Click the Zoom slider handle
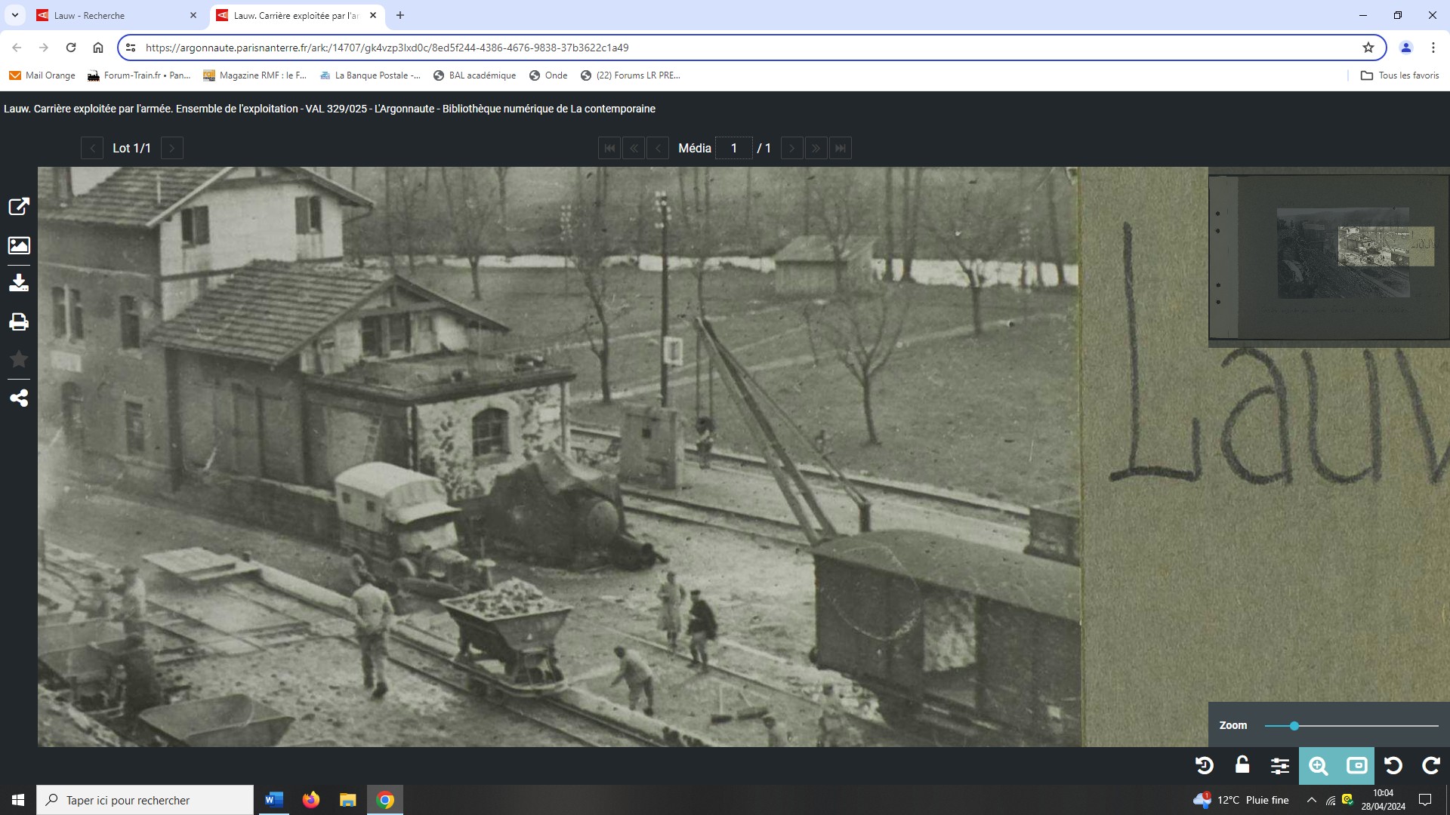 point(1294,726)
